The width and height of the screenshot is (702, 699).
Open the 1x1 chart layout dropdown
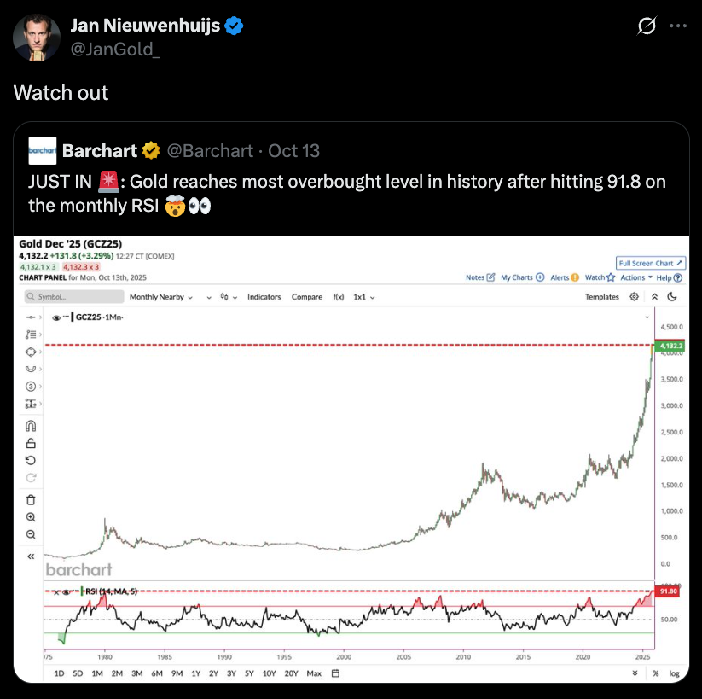tap(364, 297)
